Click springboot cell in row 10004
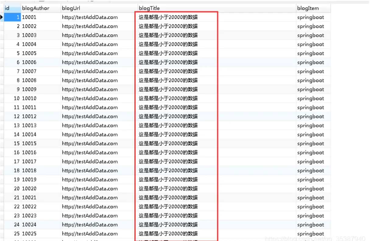 (313, 44)
